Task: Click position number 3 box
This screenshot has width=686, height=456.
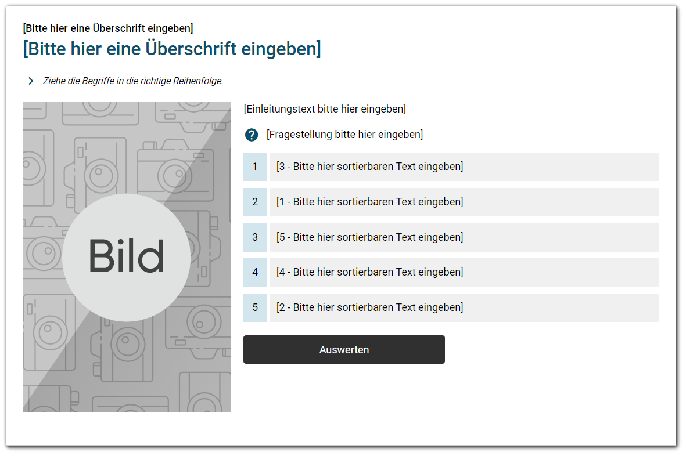Action: click(x=255, y=237)
